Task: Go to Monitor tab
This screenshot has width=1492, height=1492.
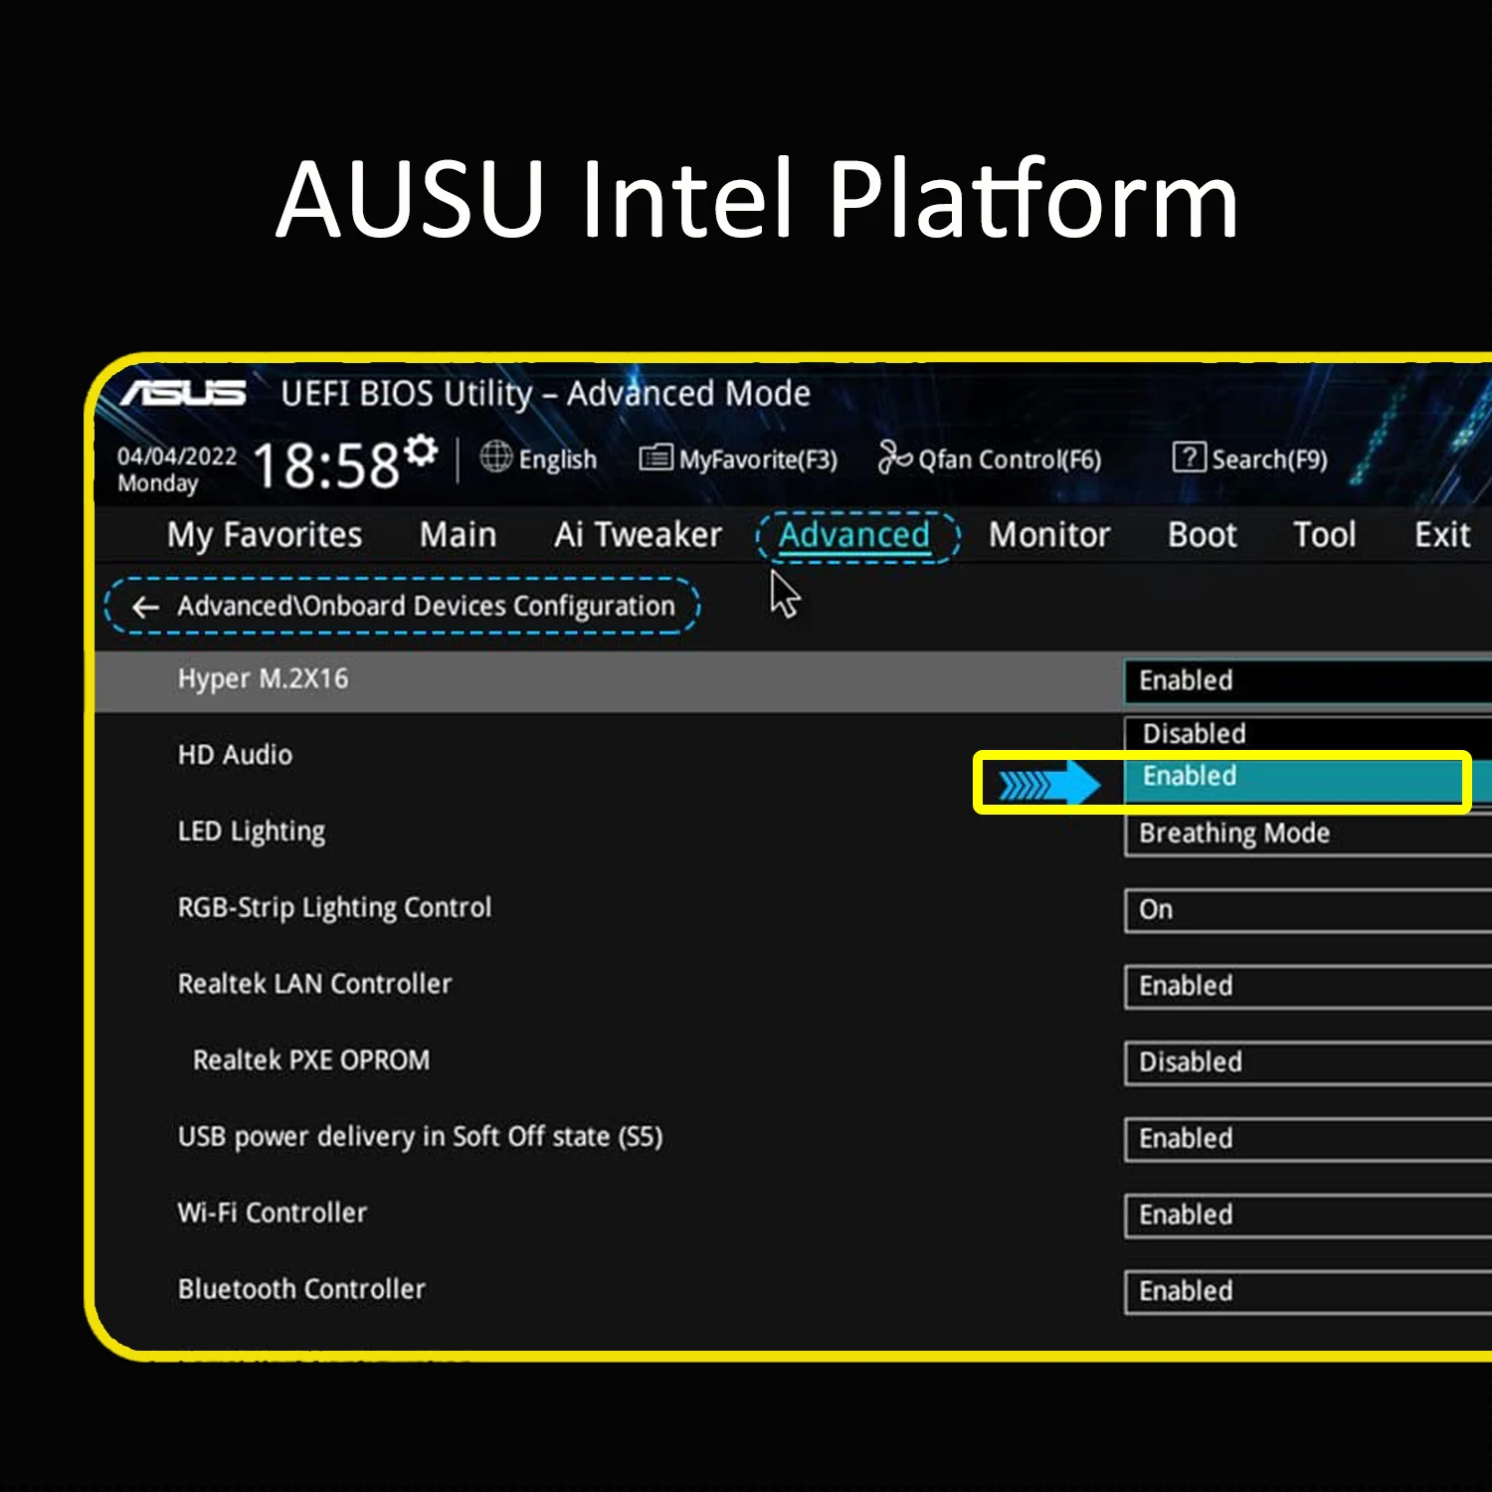Action: coord(1048,535)
